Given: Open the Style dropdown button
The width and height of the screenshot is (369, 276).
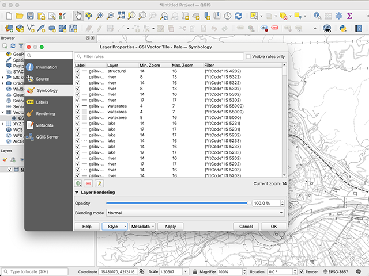Looking at the screenshot, I should tap(114, 227).
